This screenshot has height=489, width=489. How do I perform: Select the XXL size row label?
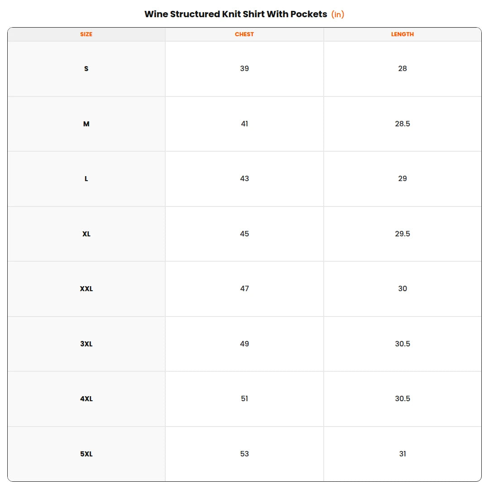click(86, 289)
